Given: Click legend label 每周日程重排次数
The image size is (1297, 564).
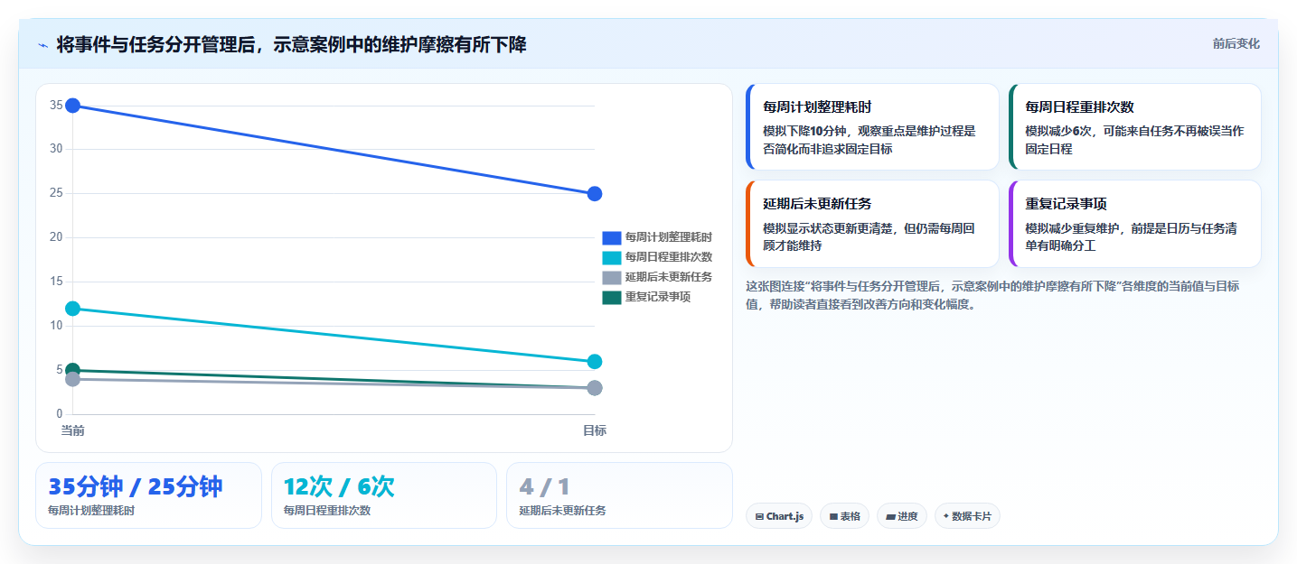Looking at the screenshot, I should click(x=669, y=257).
